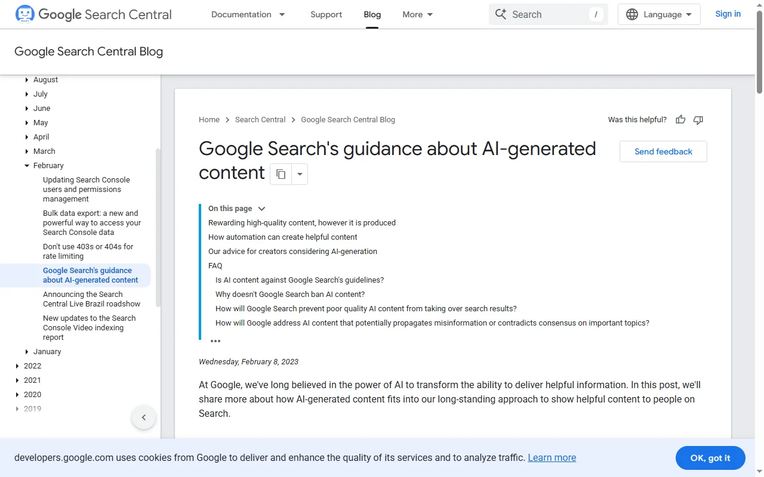The image size is (764, 477).
Task: Jump to prevent poor quality AI content question
Action: point(366,309)
